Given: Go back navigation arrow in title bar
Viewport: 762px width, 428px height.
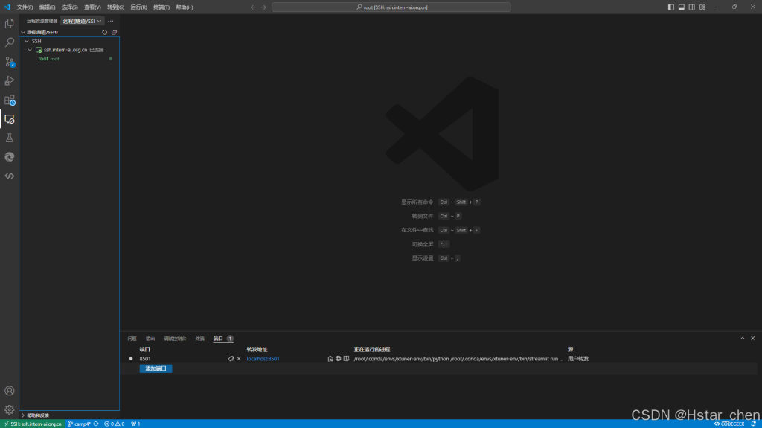Looking at the screenshot, I should click(253, 7).
